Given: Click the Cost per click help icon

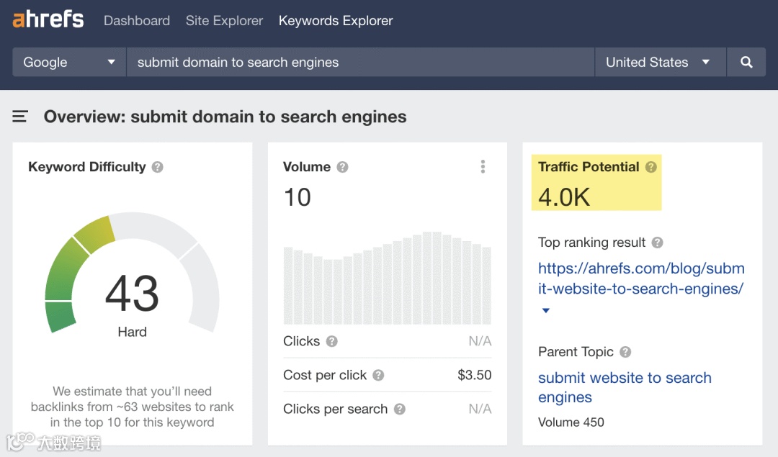Looking at the screenshot, I should [x=378, y=375].
